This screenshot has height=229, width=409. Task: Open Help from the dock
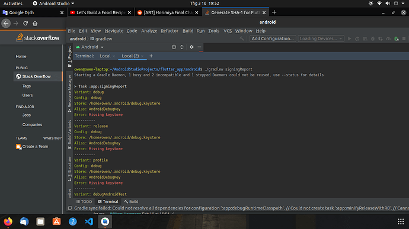[73, 221]
